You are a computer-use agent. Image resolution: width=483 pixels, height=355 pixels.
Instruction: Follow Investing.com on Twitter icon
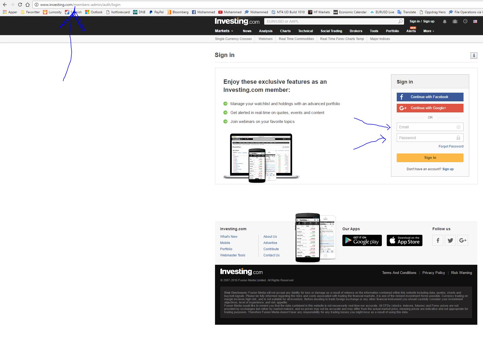pyautogui.click(x=450, y=240)
